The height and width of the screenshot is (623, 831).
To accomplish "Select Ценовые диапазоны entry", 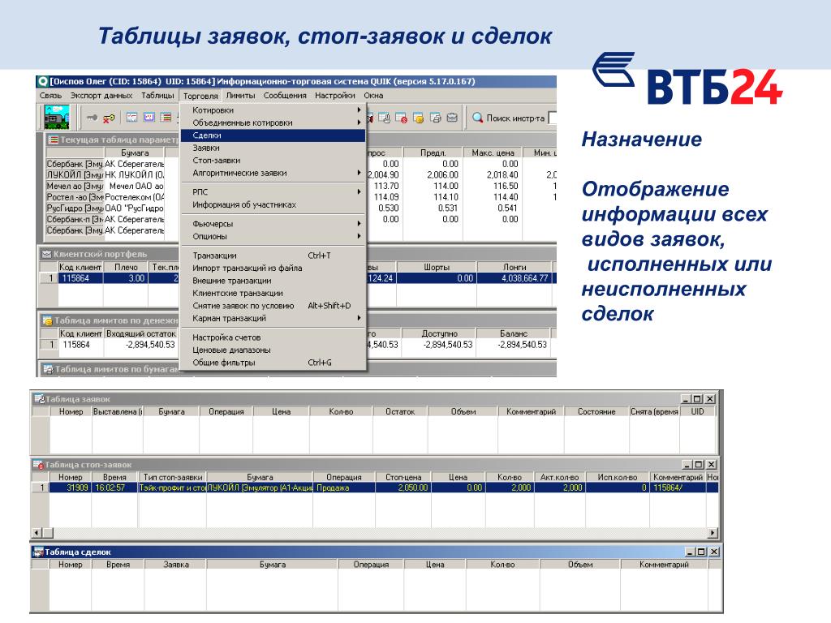I will (x=273, y=350).
